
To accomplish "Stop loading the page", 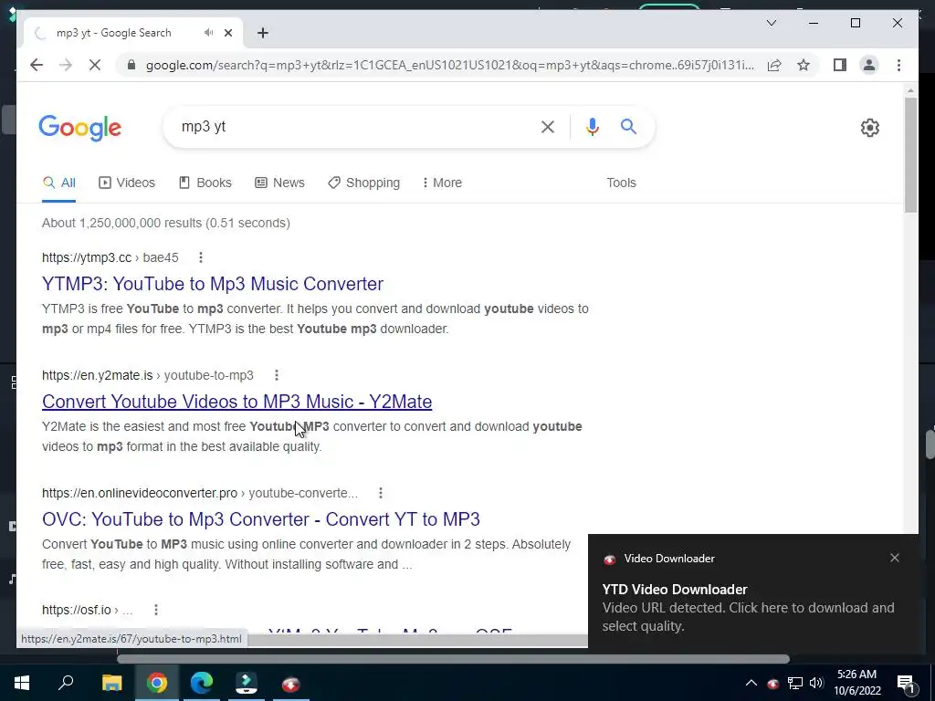I will 95,65.
